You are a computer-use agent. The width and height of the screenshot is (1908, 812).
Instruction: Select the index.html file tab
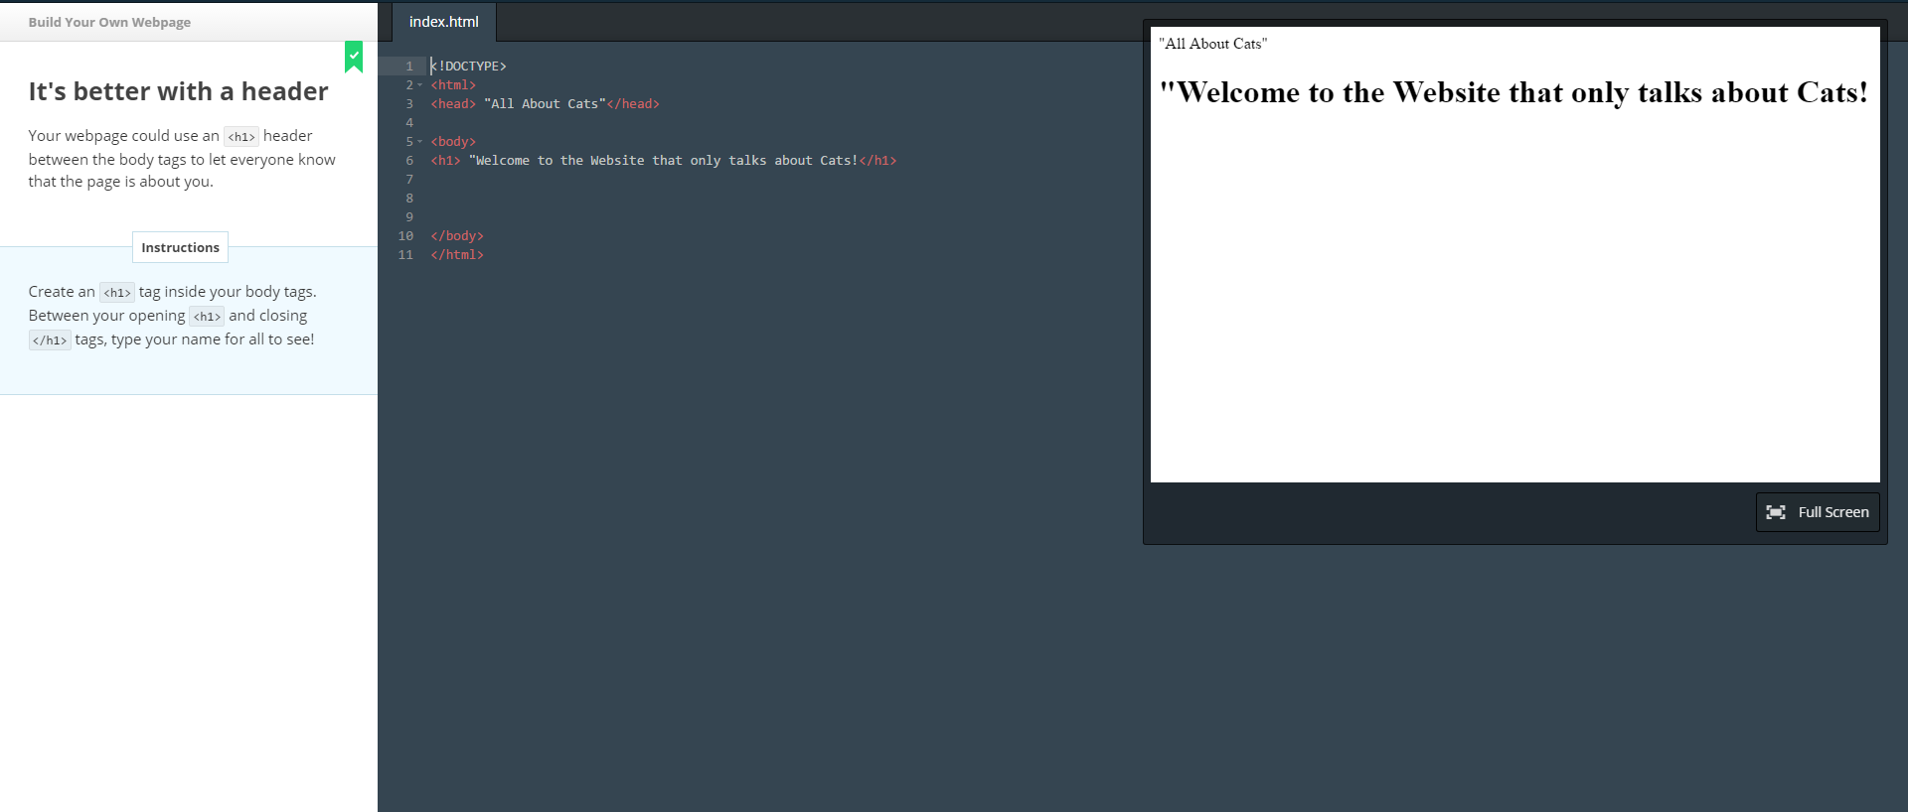pyautogui.click(x=443, y=22)
